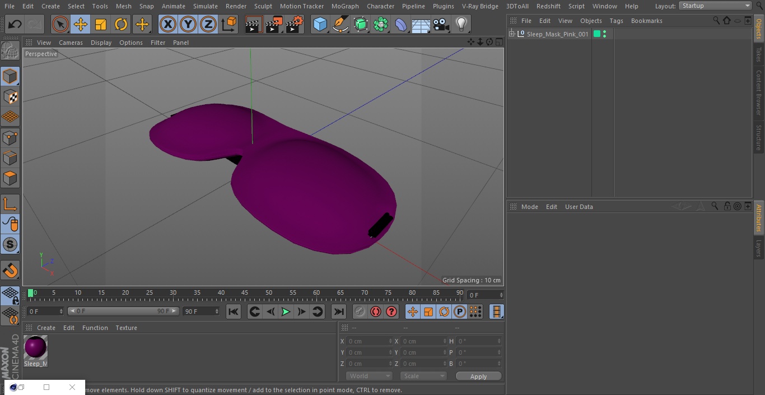Expand Sleep_Mask_Pink_001 object tree
The image size is (765, 395).
(x=512, y=34)
